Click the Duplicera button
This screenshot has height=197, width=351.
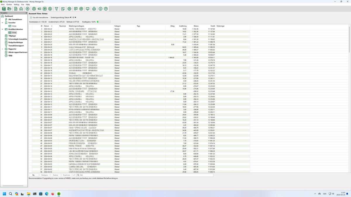[67, 175]
